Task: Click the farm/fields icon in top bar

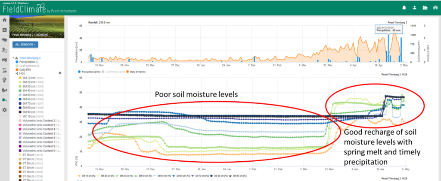Action: [425, 8]
